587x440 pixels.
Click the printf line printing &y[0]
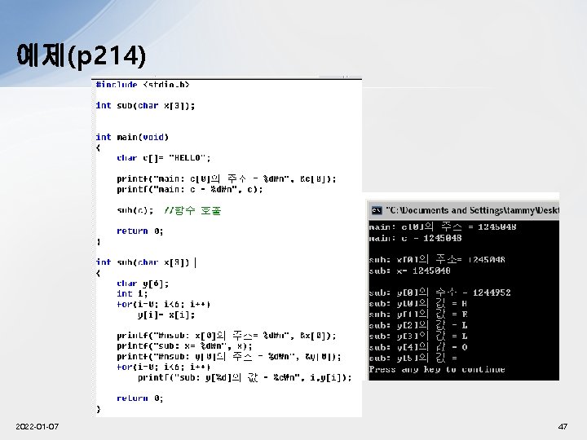[229, 357]
